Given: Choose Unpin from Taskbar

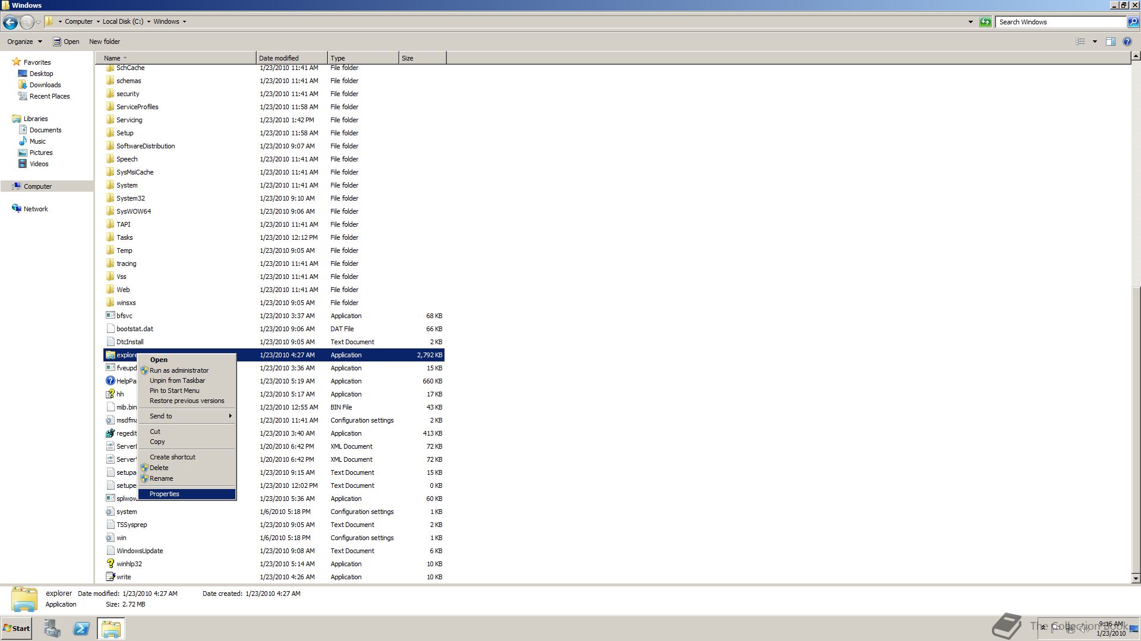Looking at the screenshot, I should click(187, 380).
